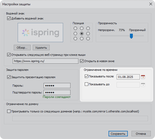Image resolution: width=155 pixels, height=139 pixels.
Task: Select center watermark position radio
Action: click(x=82, y=34)
